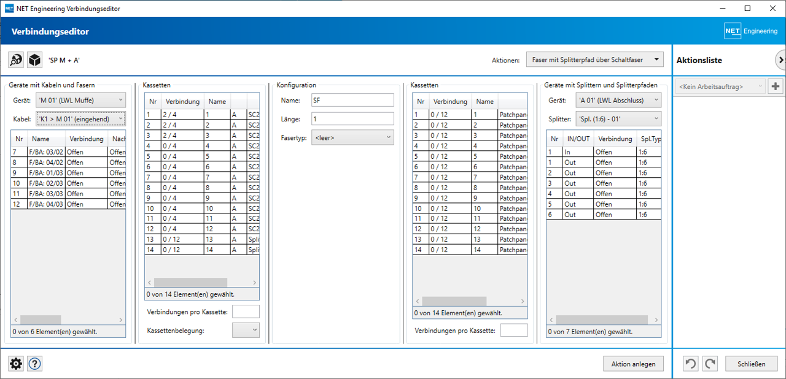Click right Verbindungen pro Kassette field
This screenshot has width=786, height=379.
(514, 331)
